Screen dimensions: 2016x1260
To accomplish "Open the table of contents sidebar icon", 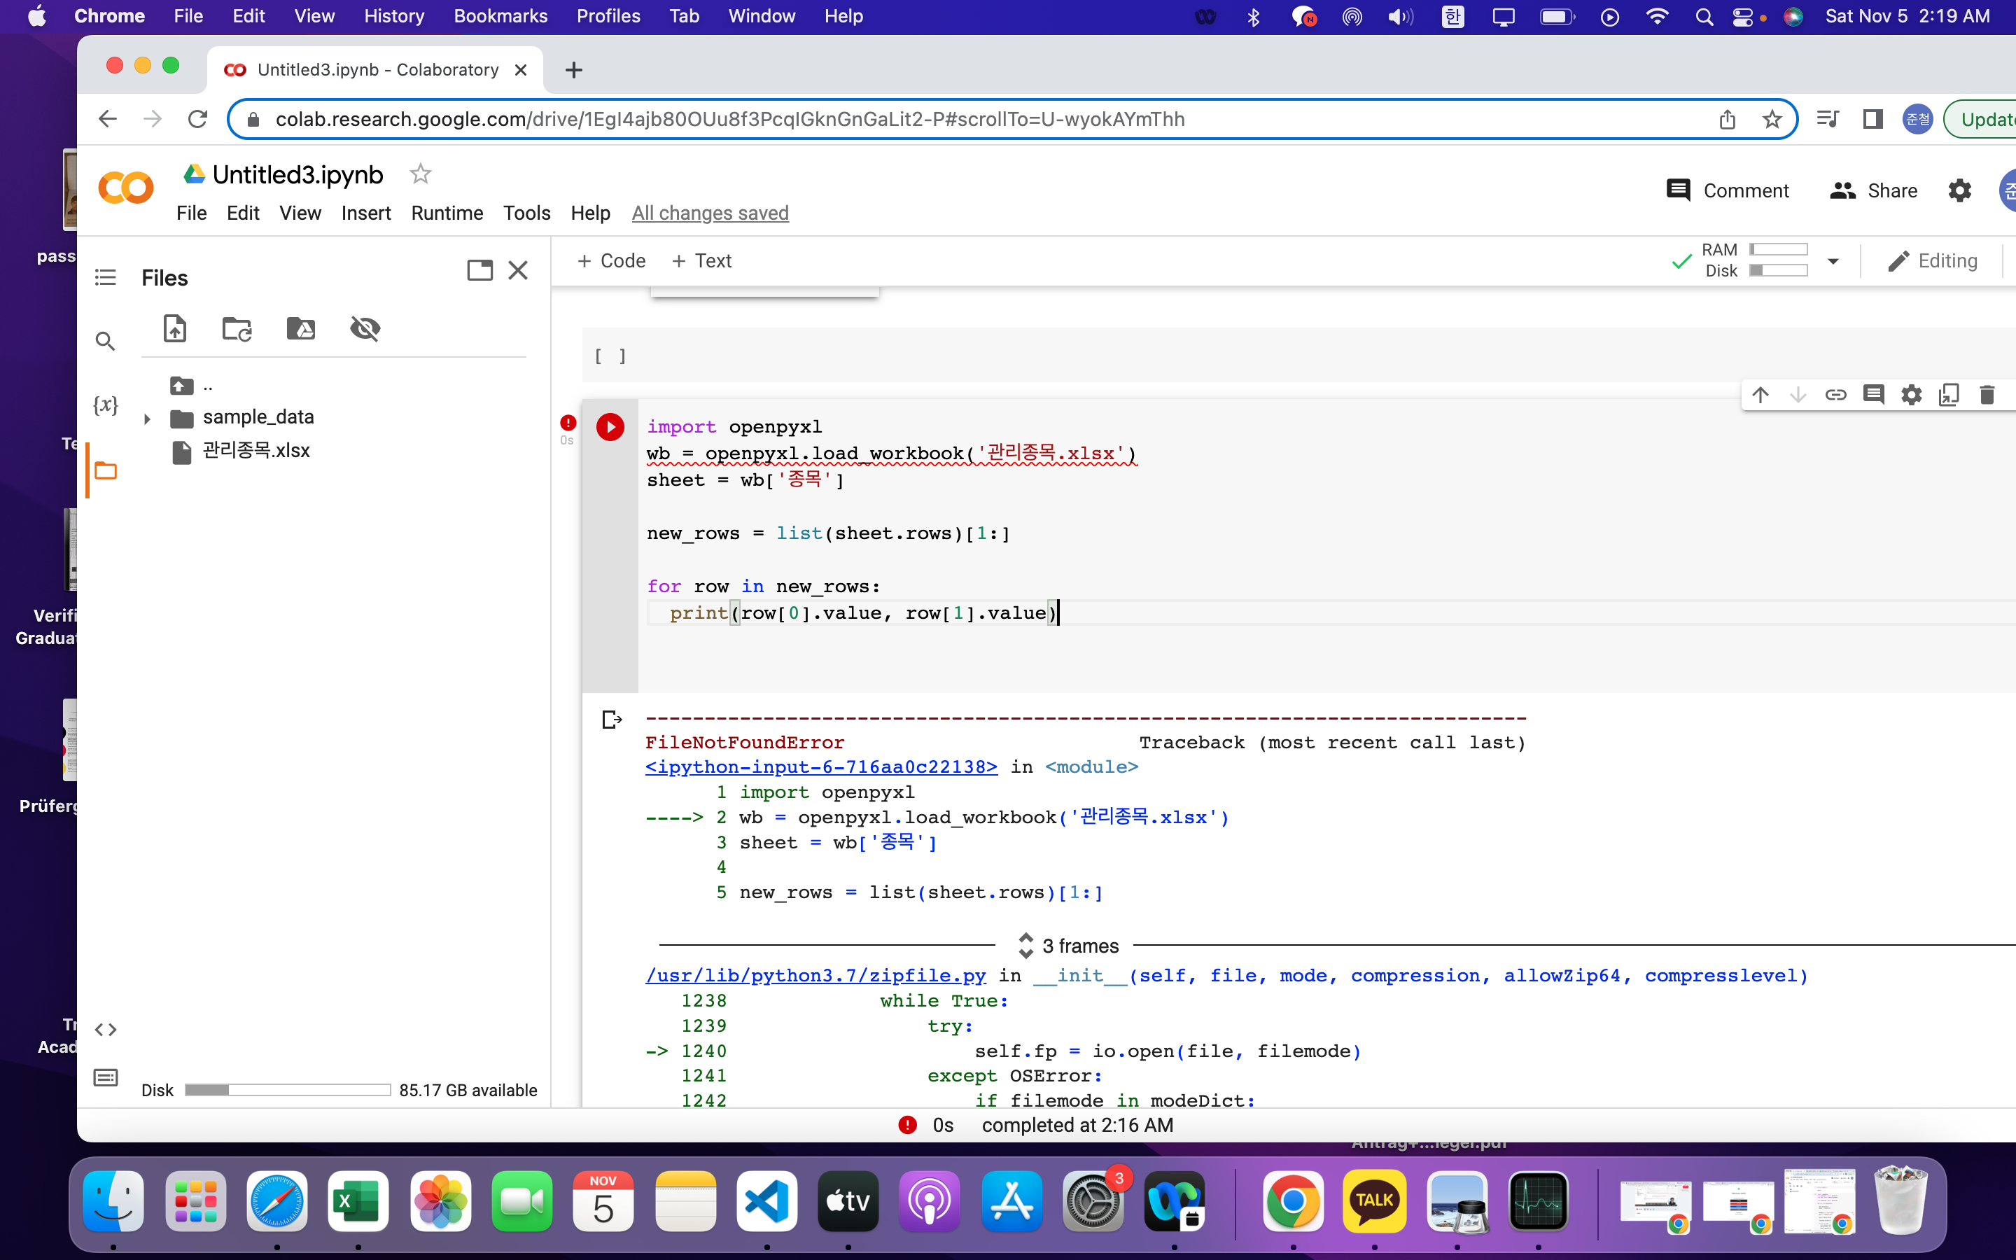I will tap(105, 277).
